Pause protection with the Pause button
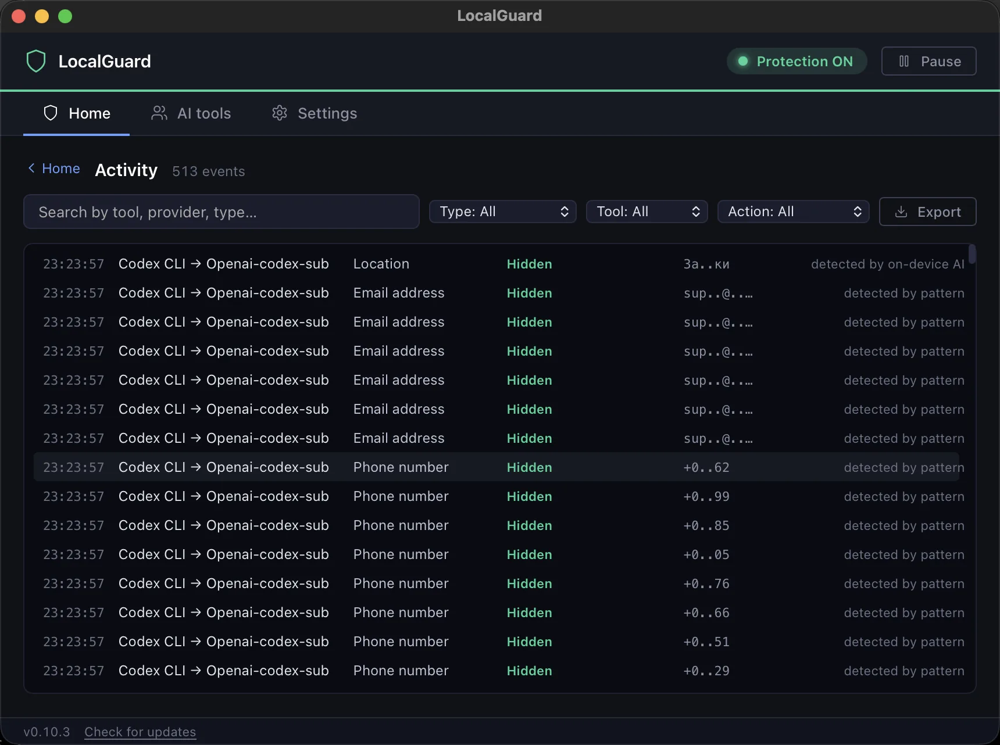 click(x=928, y=61)
